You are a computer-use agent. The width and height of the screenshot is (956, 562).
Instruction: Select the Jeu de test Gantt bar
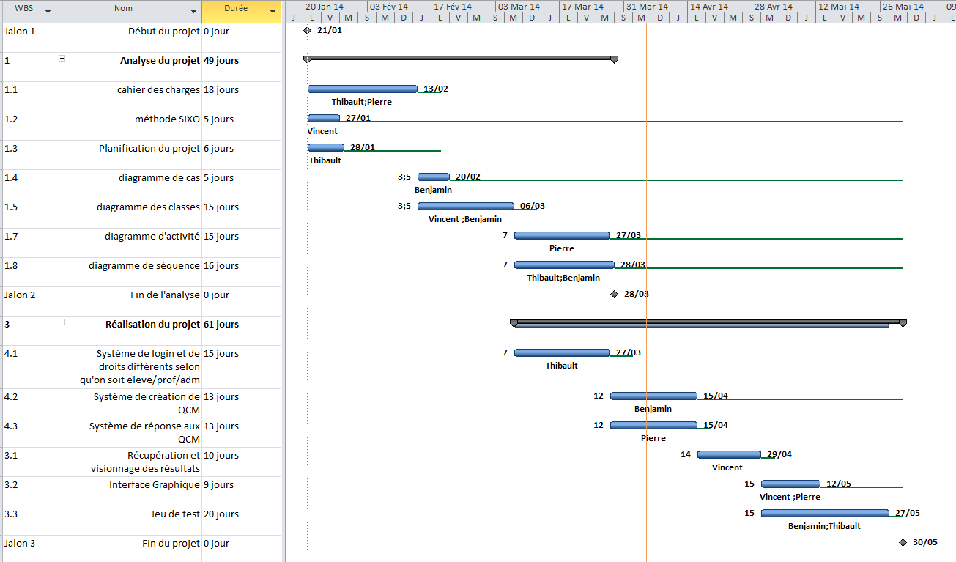click(x=824, y=513)
